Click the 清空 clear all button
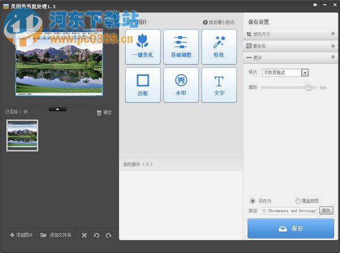This screenshot has height=253, width=340. pyautogui.click(x=104, y=113)
